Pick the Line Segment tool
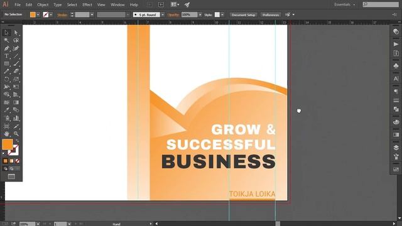This screenshot has height=226, width=402. 16,56
